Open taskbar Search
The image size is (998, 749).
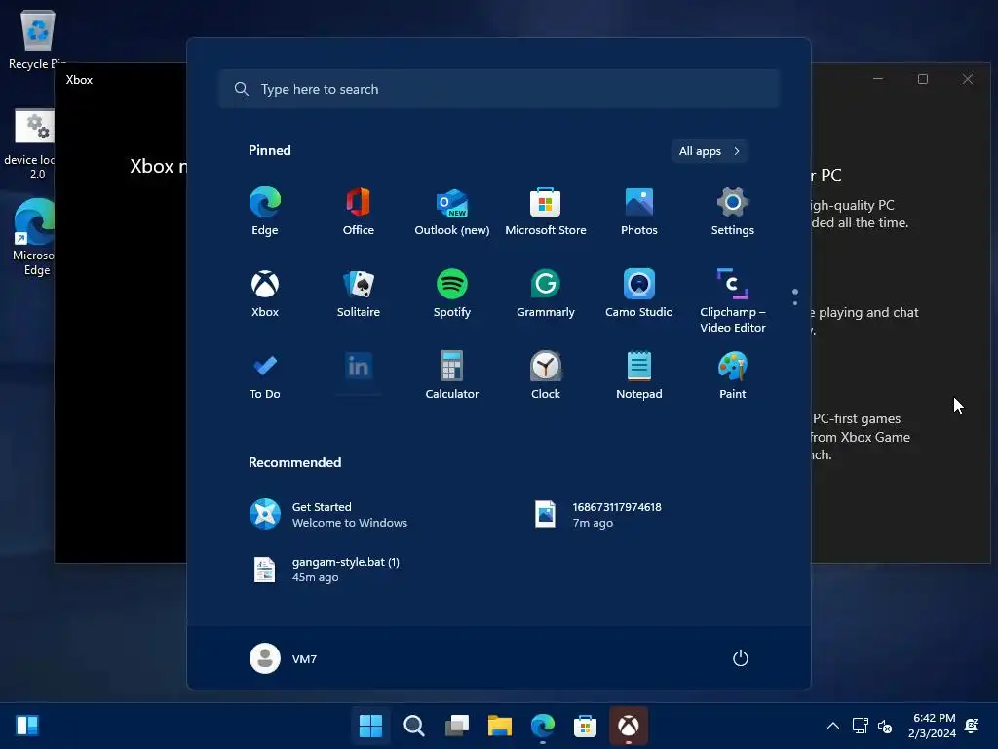click(413, 726)
